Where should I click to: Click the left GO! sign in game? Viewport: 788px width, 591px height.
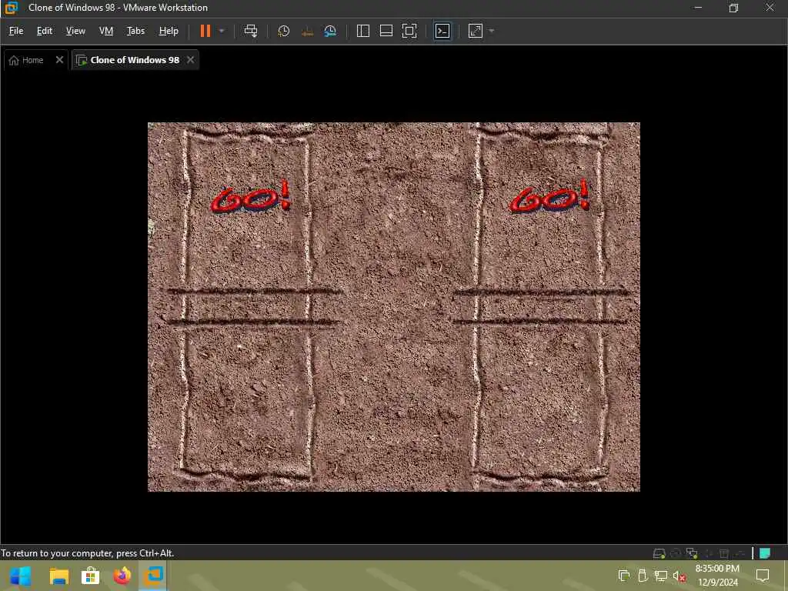tap(251, 196)
